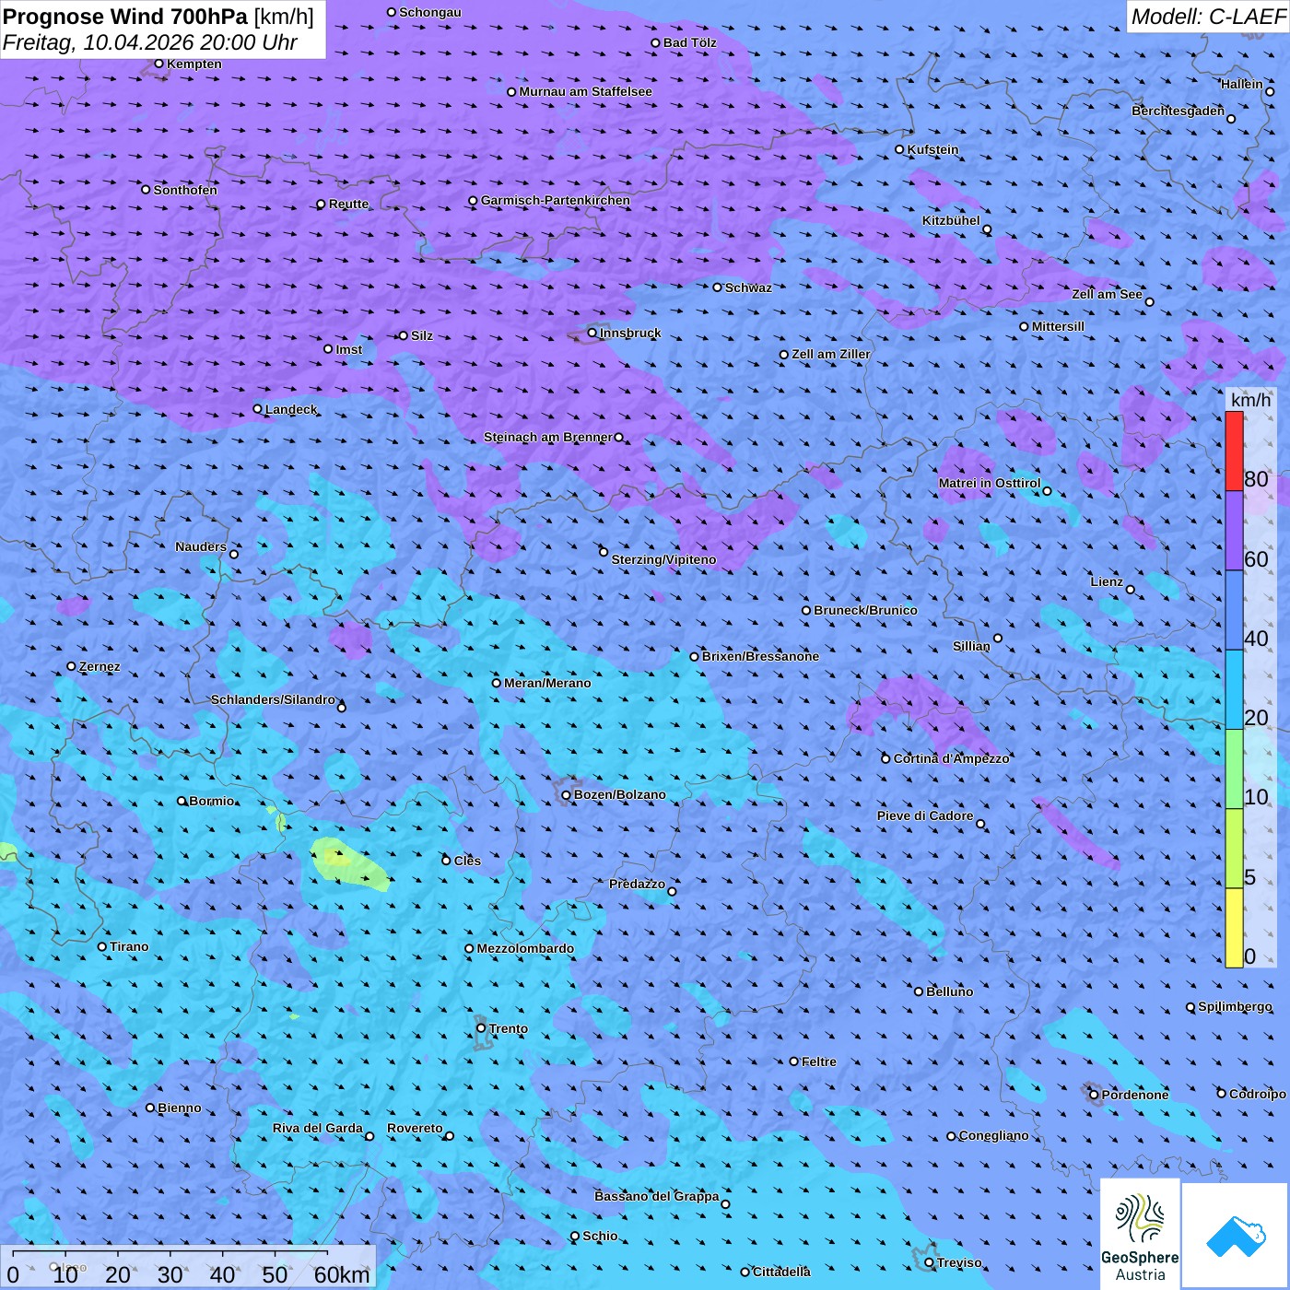Click the blue legend segment between 40 and 60
Screen dimensions: 1290x1290
1234,611
